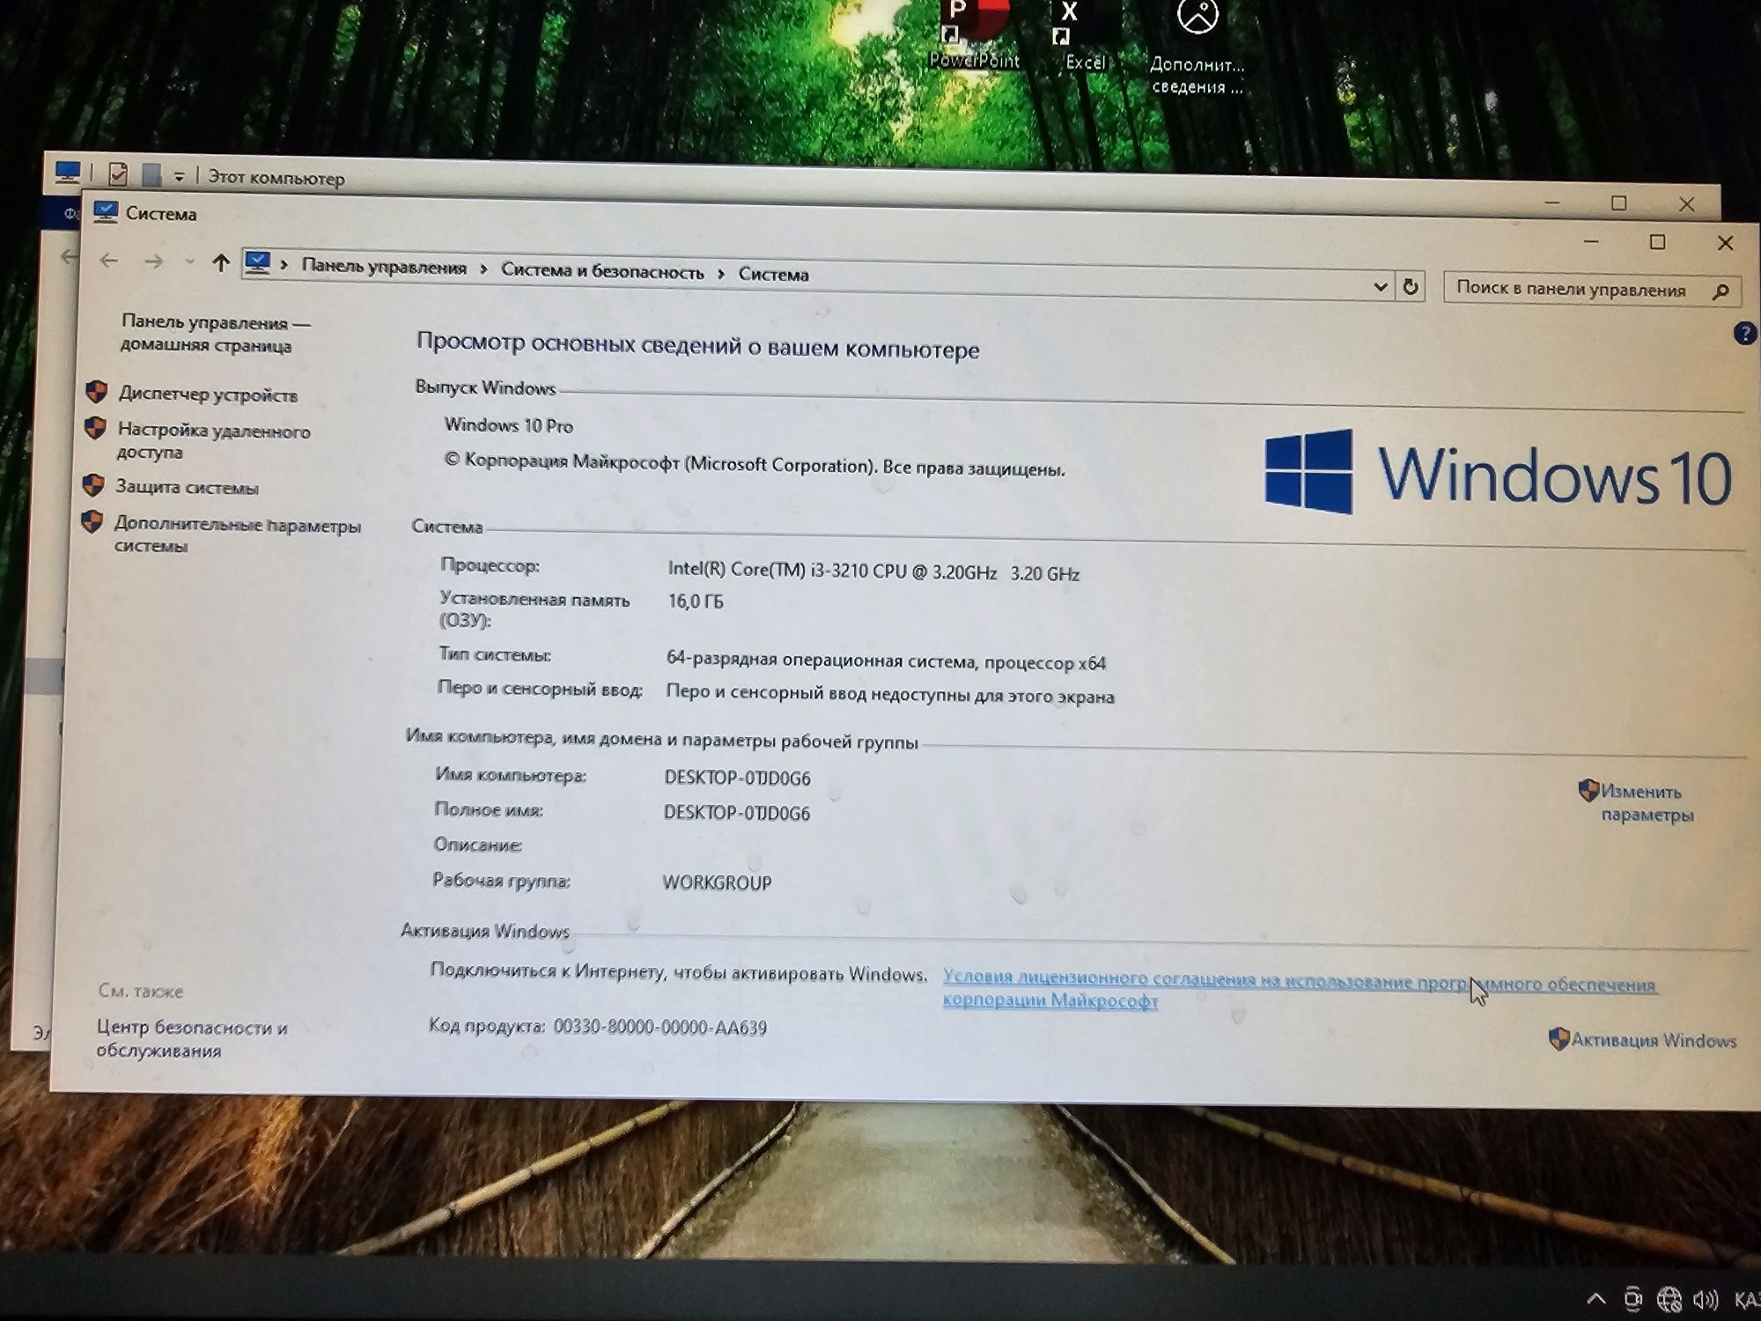Select 'WORKGROUP' text
The image size is (1761, 1321).
point(717,882)
